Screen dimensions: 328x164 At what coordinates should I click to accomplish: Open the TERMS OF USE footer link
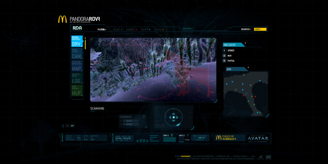[223, 156]
